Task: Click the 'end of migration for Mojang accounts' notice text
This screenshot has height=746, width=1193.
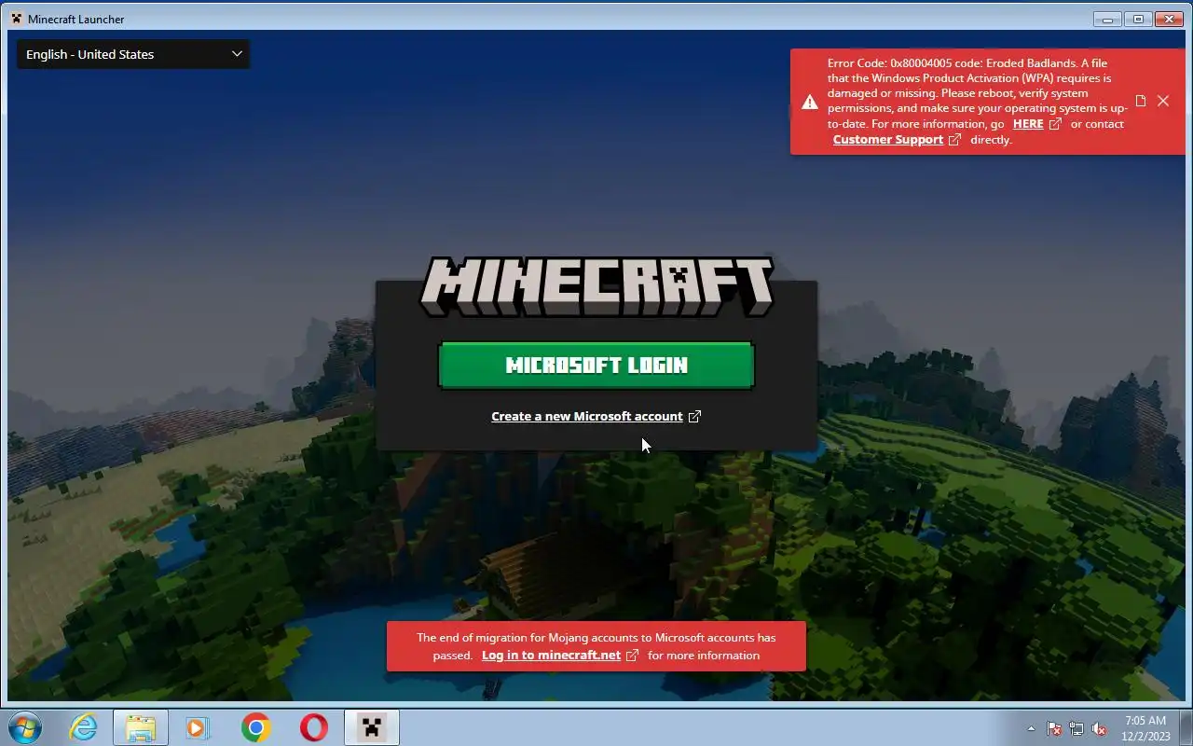Action: [596, 646]
